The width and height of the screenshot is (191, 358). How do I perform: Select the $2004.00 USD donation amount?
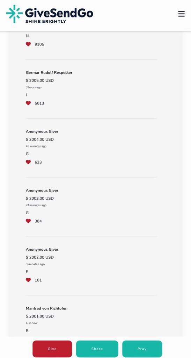[x=40, y=139]
